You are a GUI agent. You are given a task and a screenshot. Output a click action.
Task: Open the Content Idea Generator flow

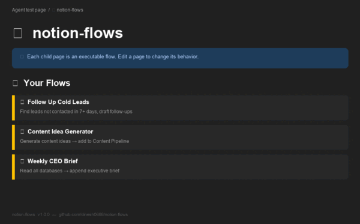pos(61,132)
